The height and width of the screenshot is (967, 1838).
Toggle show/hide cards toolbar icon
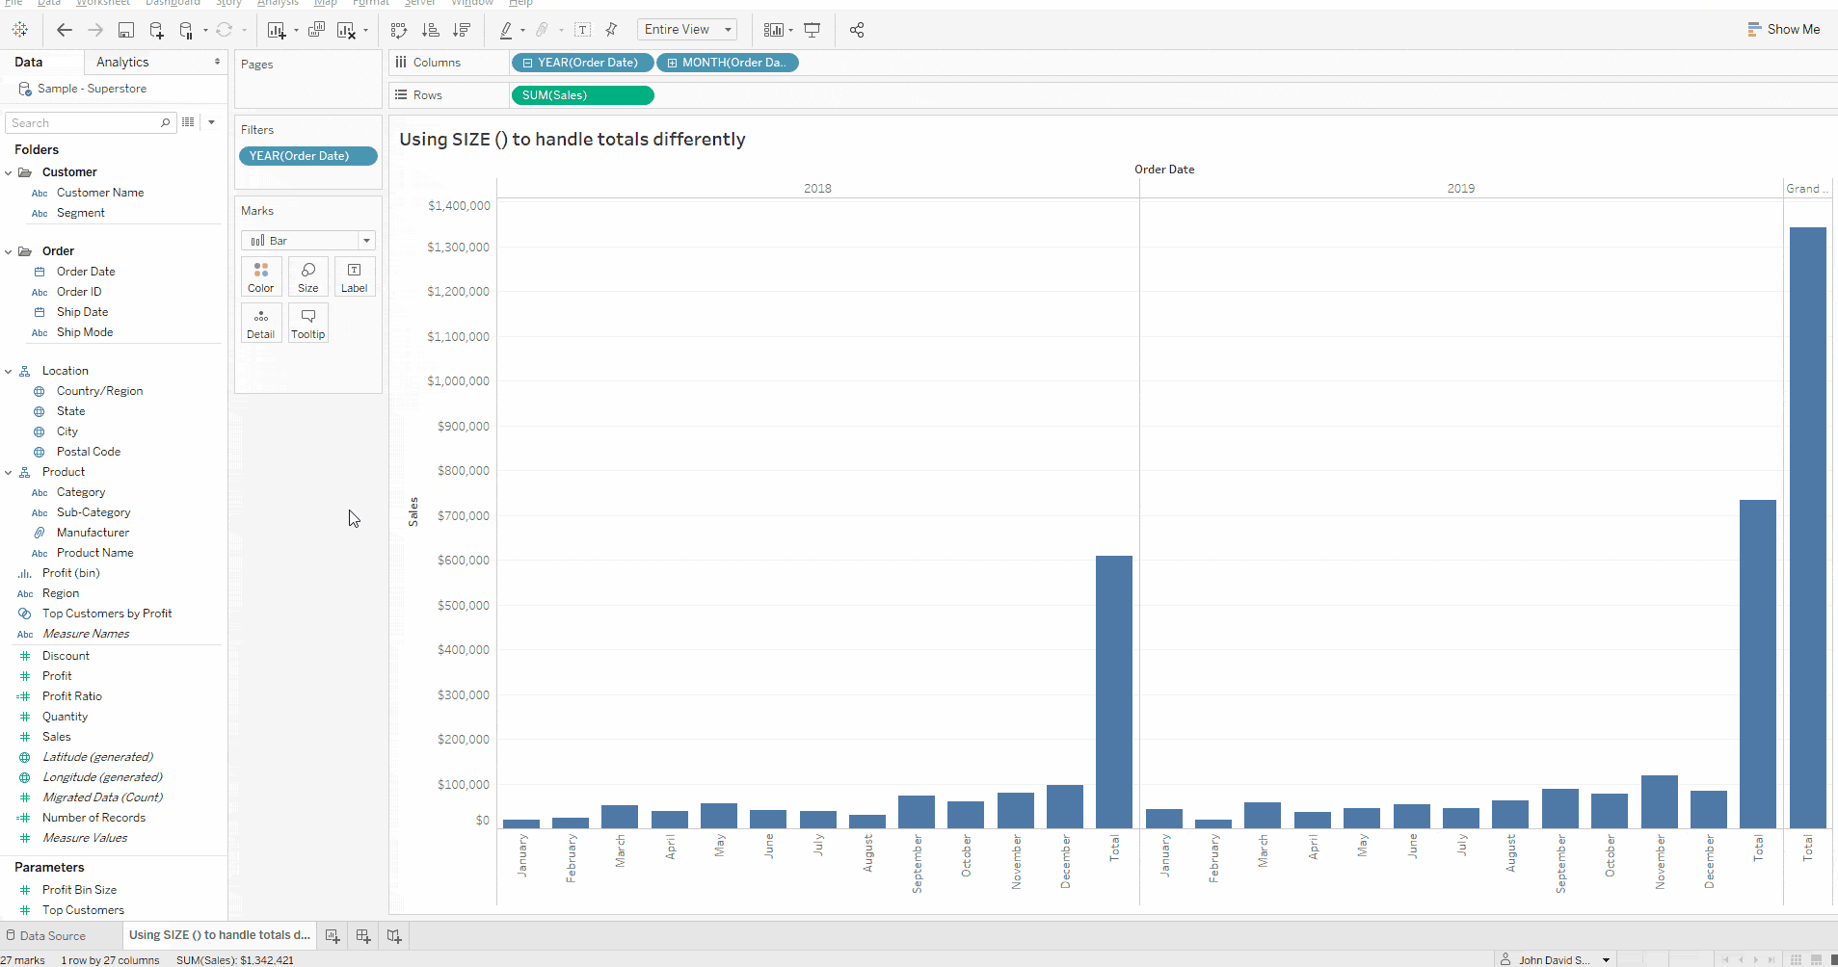coord(774,30)
